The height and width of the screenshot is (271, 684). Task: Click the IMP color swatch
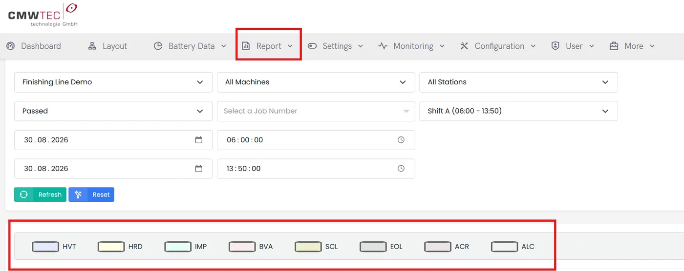(178, 247)
